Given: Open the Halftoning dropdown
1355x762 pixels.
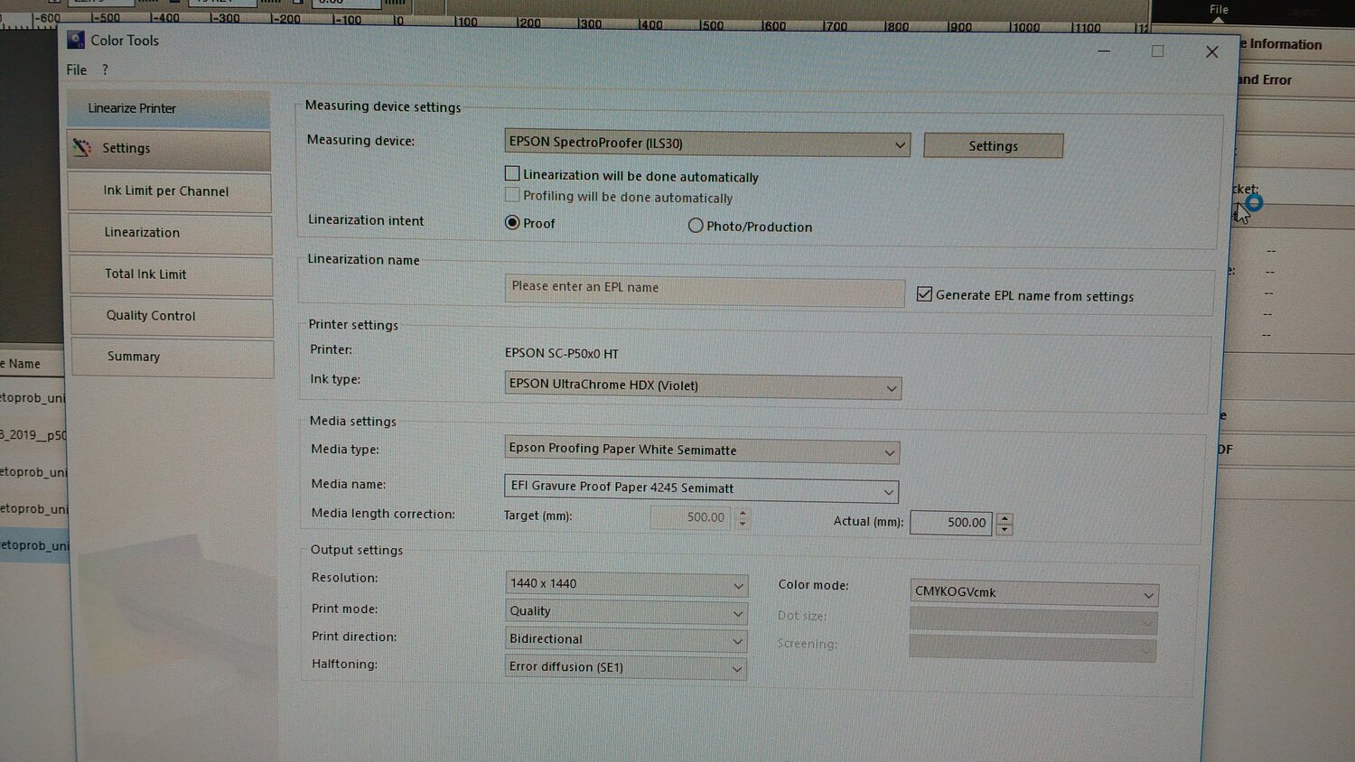Looking at the screenshot, I should [626, 667].
